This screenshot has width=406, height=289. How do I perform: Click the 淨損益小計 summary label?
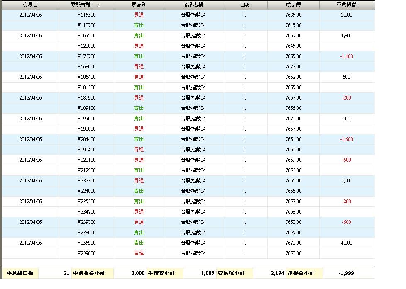point(301,273)
